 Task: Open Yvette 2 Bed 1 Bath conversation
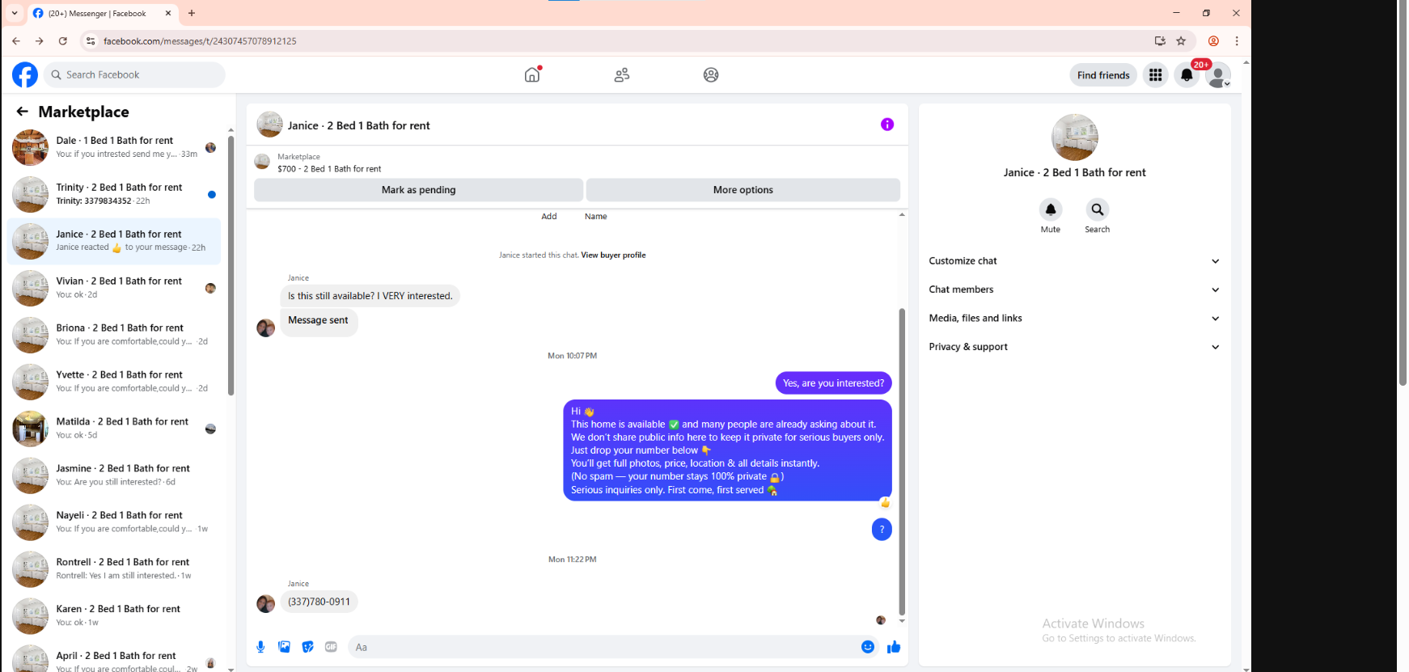114,382
